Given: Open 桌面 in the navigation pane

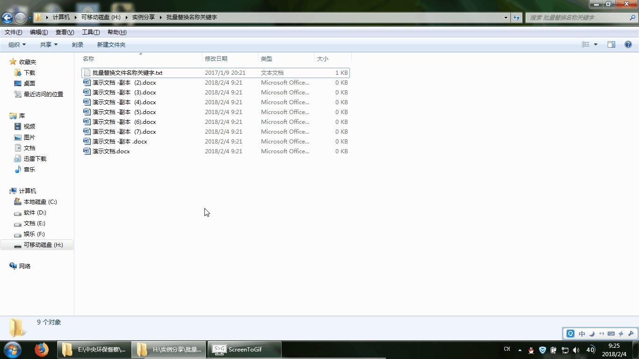Looking at the screenshot, I should point(29,83).
